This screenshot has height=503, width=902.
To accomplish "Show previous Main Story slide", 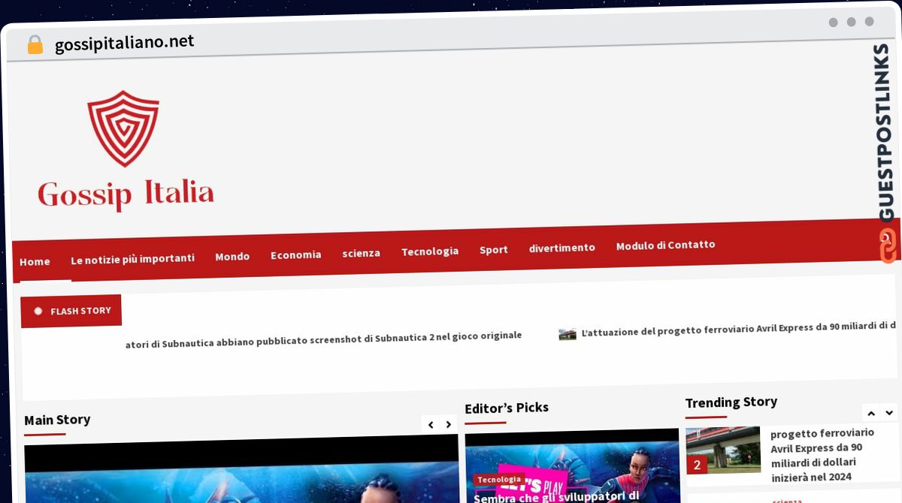I will pos(431,425).
